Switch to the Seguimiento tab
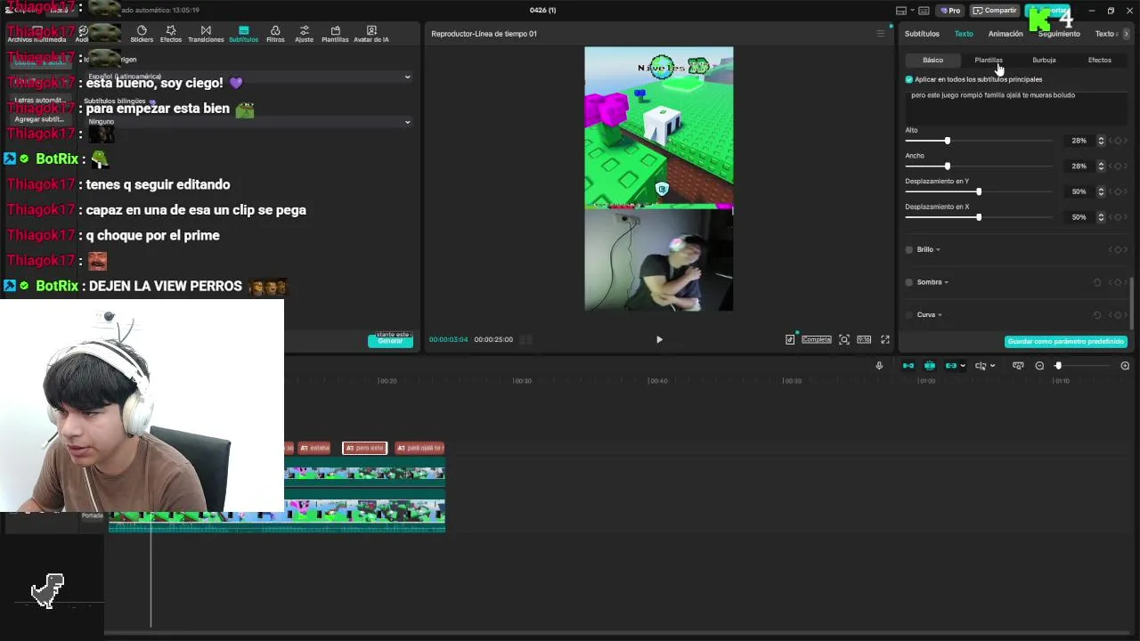1140x641 pixels. pyautogui.click(x=1059, y=34)
